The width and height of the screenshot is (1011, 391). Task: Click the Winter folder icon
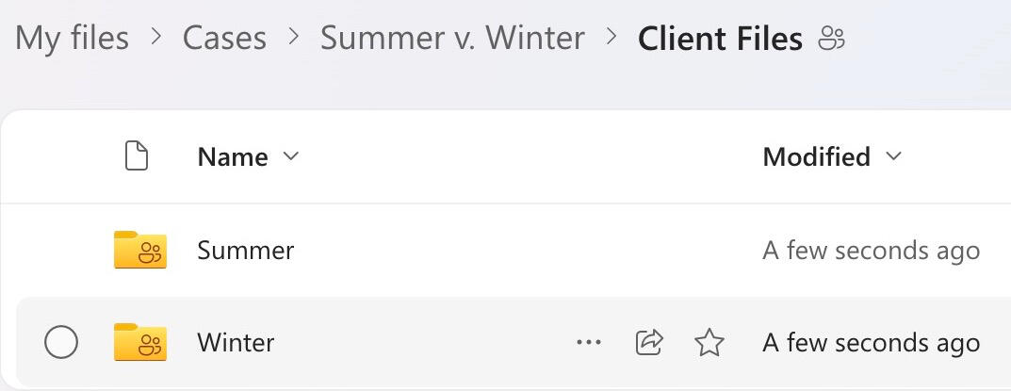pos(139,342)
